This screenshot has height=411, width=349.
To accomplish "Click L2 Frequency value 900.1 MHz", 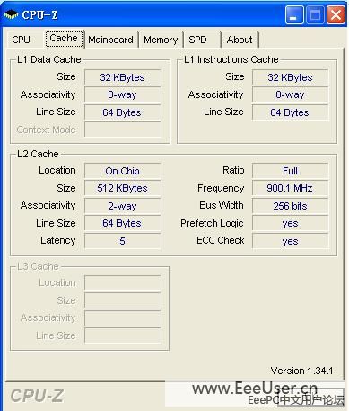I will coord(290,188).
